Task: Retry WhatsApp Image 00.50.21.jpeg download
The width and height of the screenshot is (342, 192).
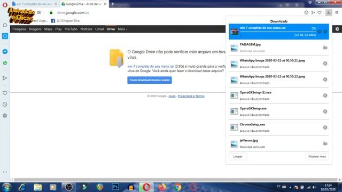Action: pos(325,63)
